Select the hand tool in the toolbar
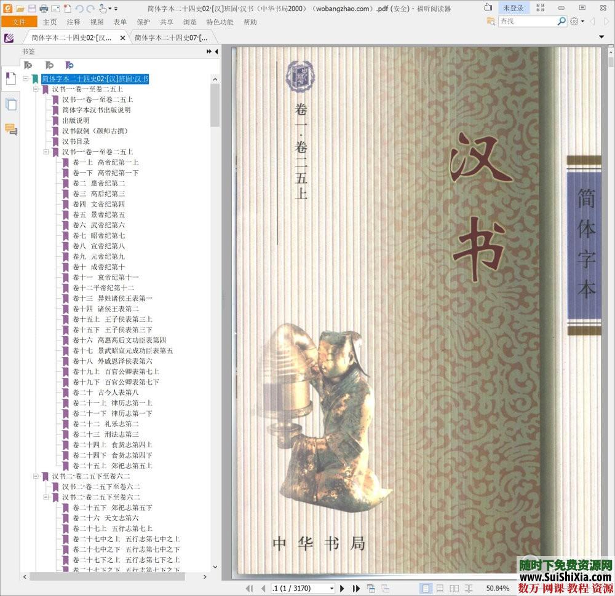Viewport: 615px width, 596px height. 103,9
